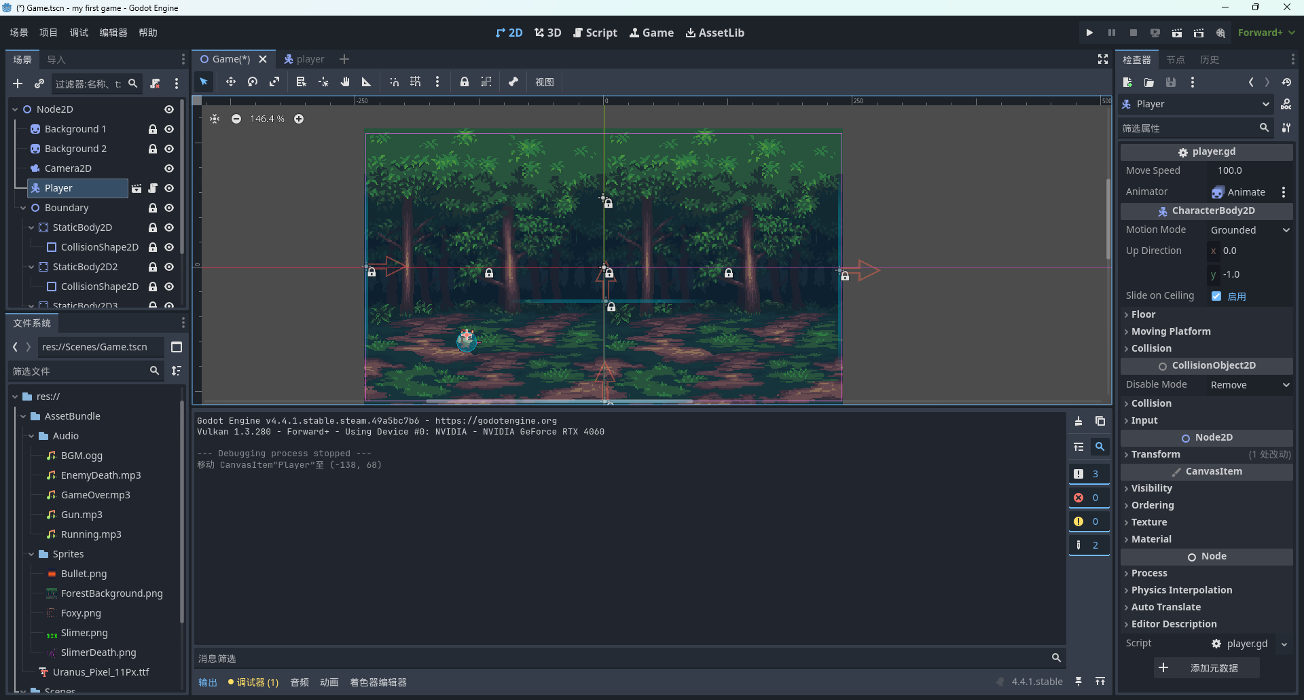Screen dimensions: 1304x700
Task: Zoom in the viewport with plus
Action: point(299,119)
